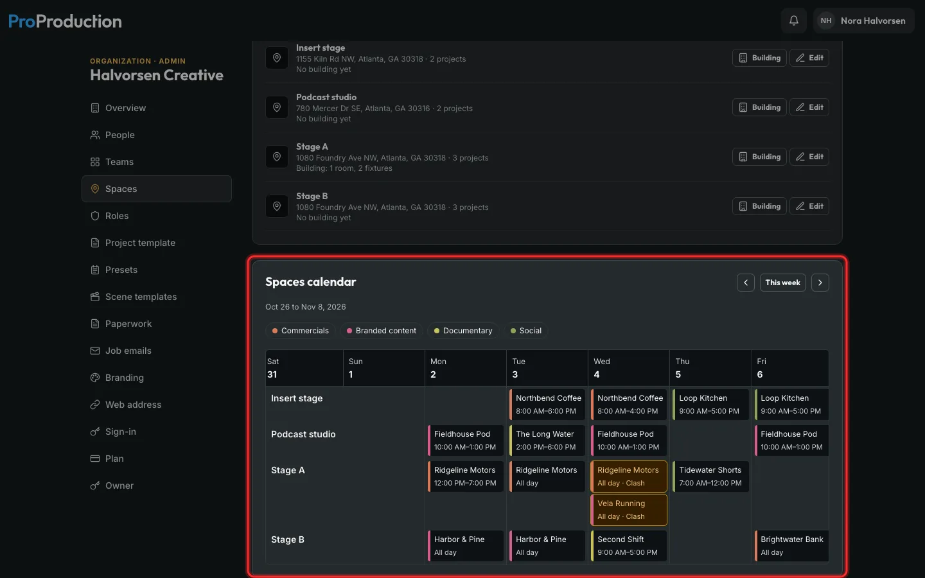Open Presets in the sidebar
Viewport: 925px width, 578px height.
157,270
